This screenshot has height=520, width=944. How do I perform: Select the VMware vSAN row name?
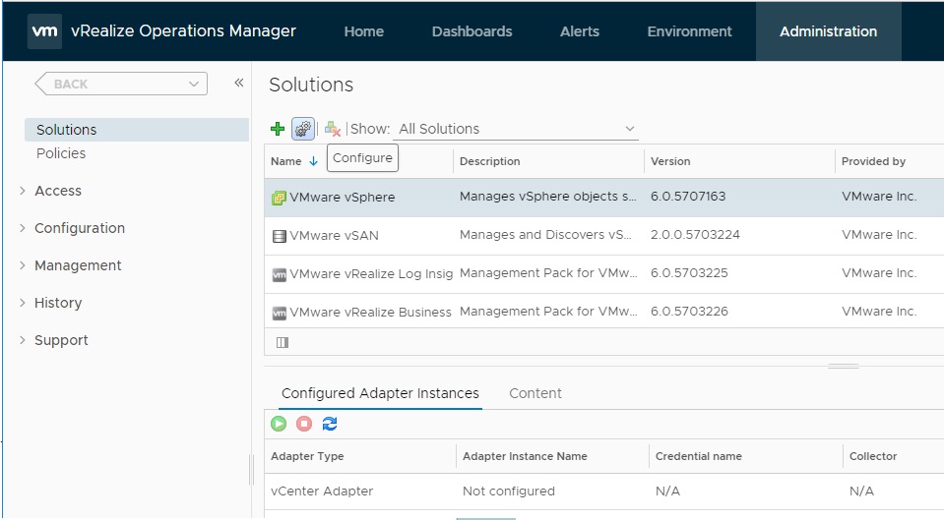[x=334, y=236]
